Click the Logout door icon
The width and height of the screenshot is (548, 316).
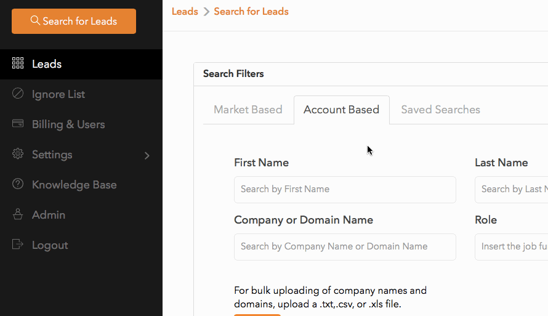(x=18, y=244)
